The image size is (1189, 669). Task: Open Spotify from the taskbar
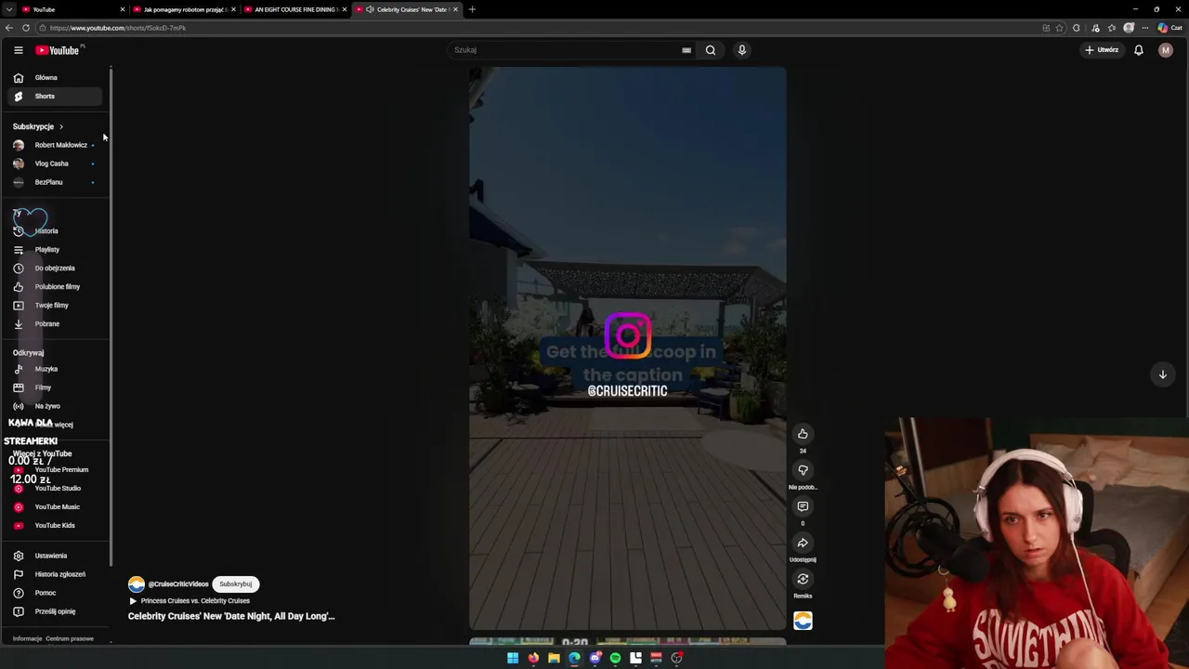coord(615,658)
